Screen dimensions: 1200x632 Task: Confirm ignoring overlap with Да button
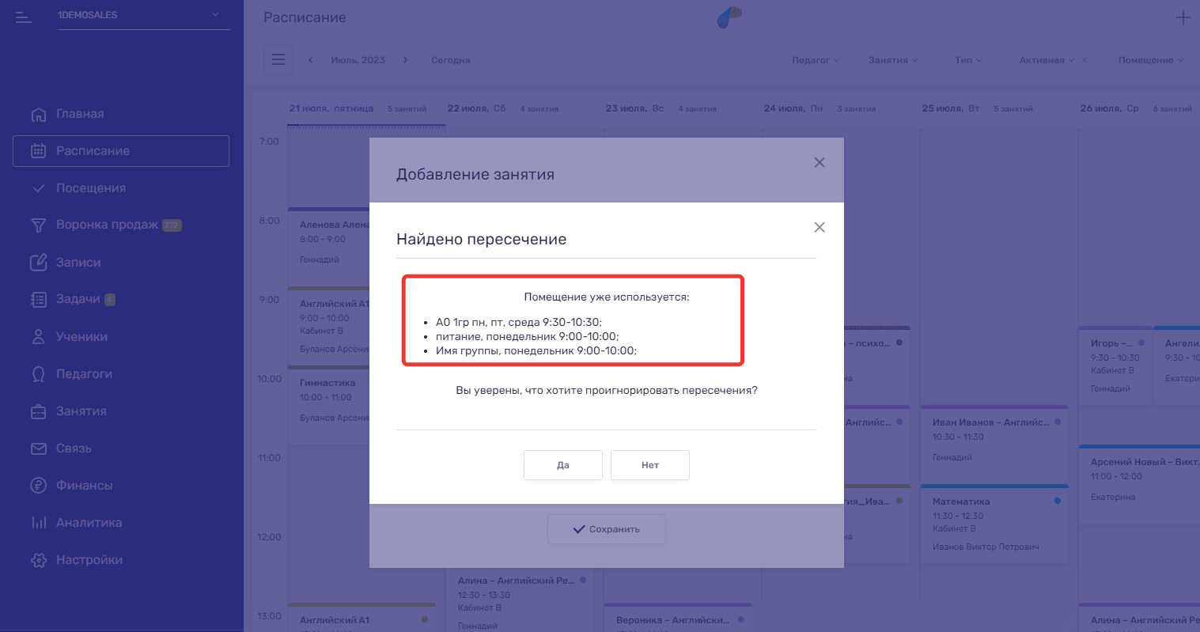(563, 465)
